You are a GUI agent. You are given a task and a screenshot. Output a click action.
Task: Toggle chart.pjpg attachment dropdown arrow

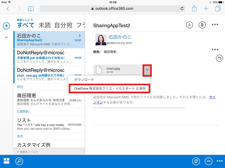tap(147, 70)
